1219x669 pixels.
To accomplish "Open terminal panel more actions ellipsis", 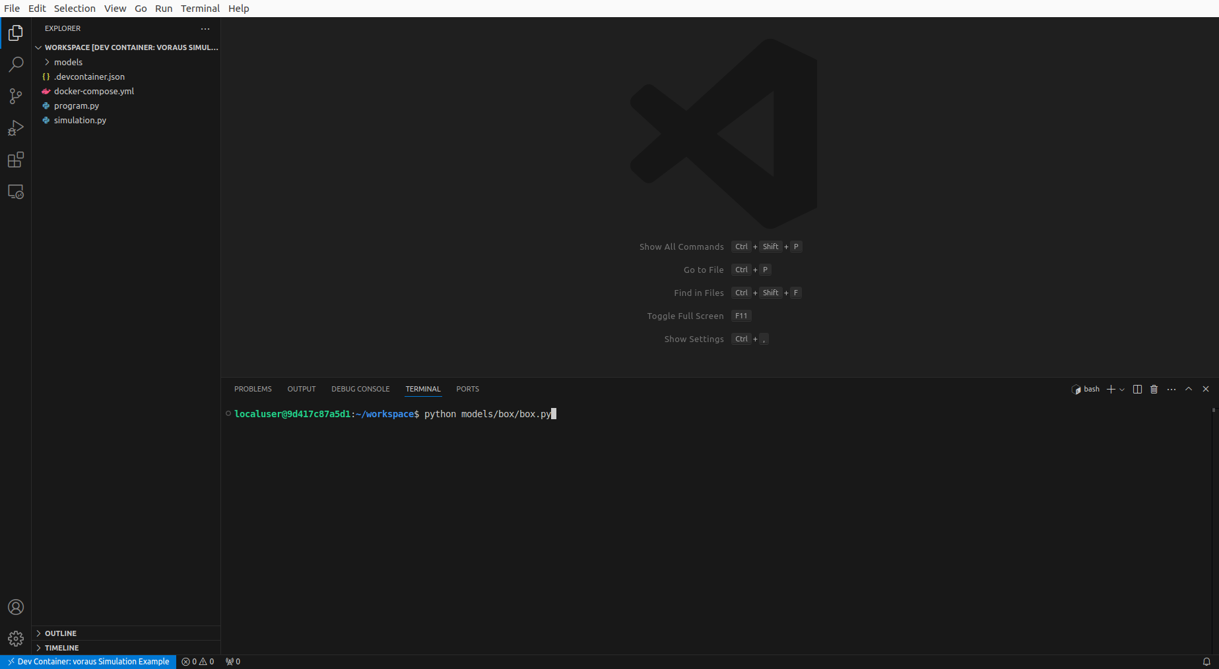I will (x=1171, y=390).
